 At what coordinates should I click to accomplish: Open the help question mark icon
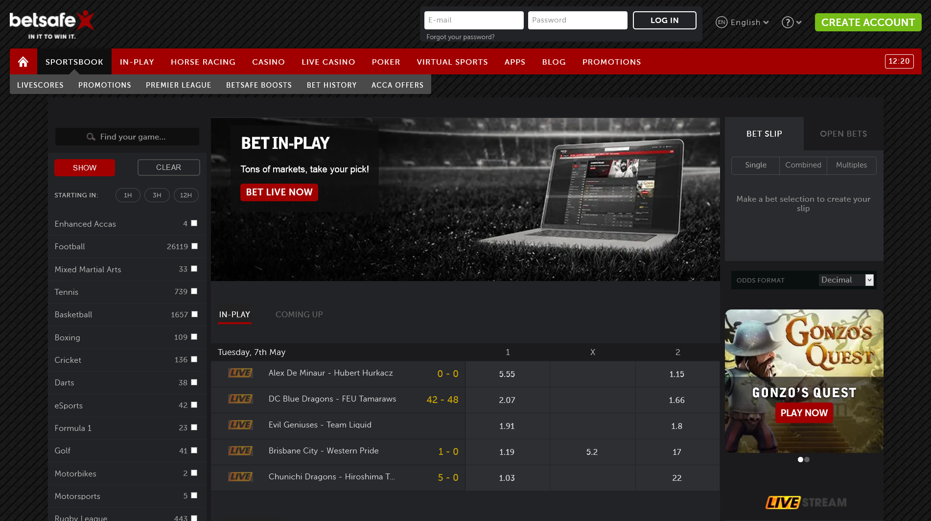[787, 22]
